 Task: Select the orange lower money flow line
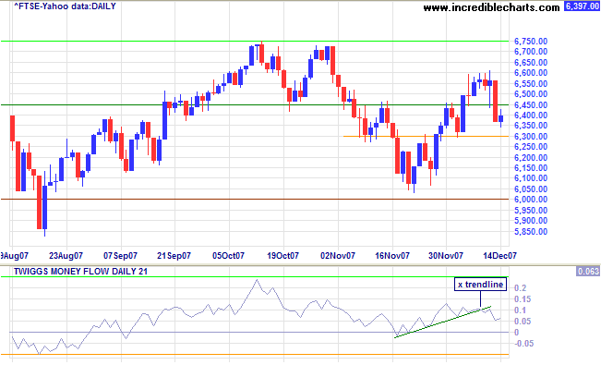point(255,354)
